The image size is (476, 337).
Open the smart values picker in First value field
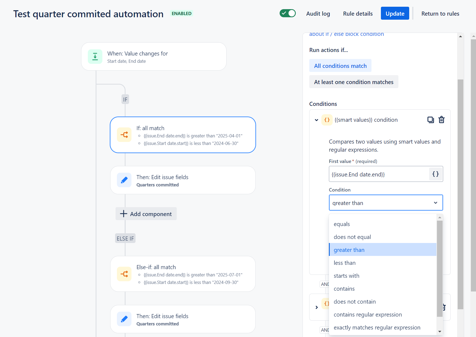point(435,174)
